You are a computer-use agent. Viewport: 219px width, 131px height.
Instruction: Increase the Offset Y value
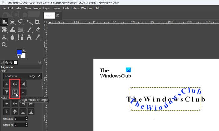(27, 124)
